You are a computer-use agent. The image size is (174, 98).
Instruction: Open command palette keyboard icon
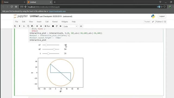[x=81, y=26]
